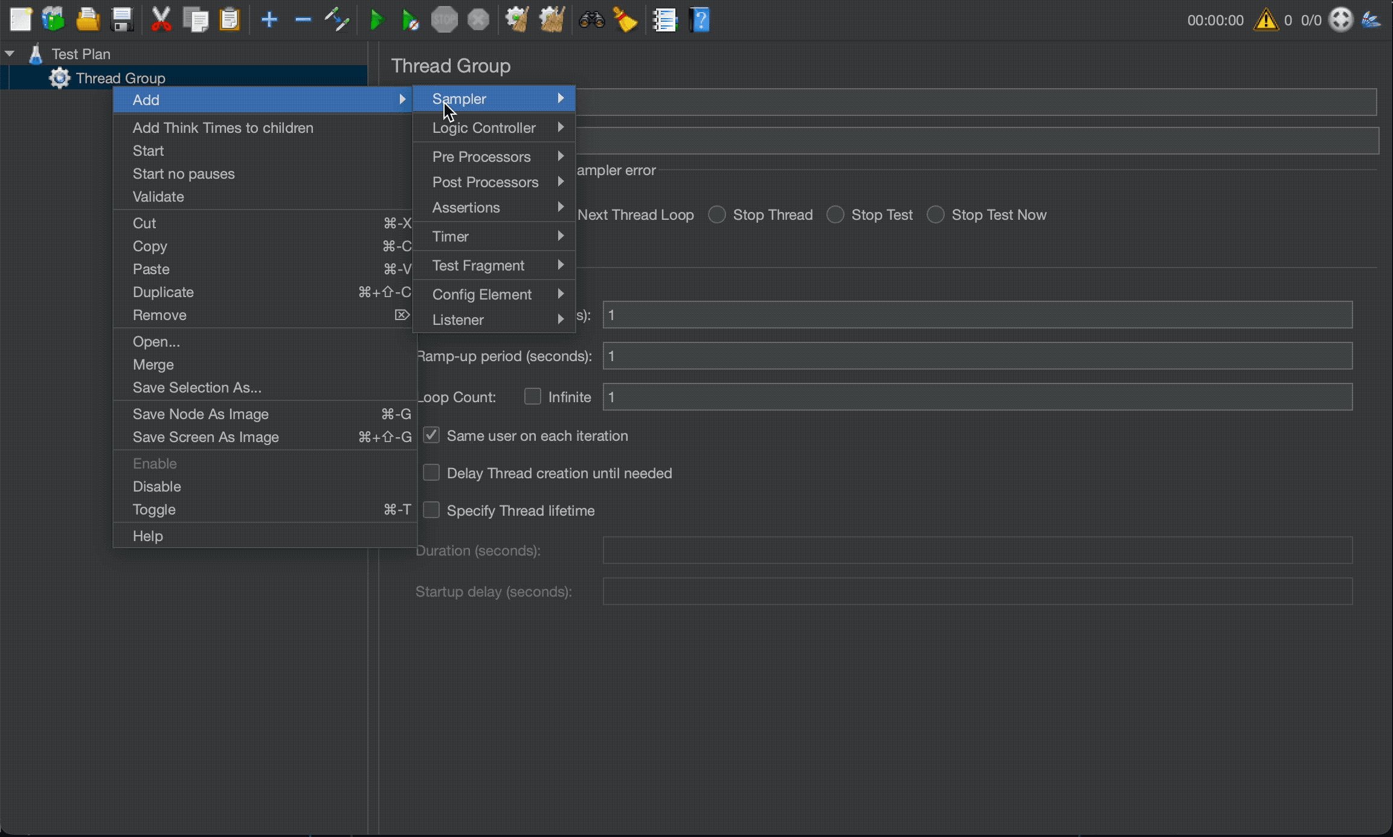Collapse the Test Plan tree node
Screen dimensions: 1393x837
coord(10,54)
